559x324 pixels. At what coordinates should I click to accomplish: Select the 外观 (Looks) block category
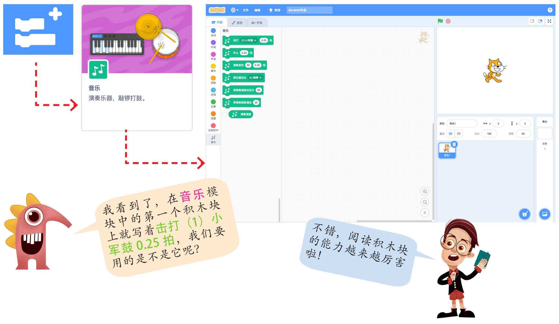tap(213, 44)
